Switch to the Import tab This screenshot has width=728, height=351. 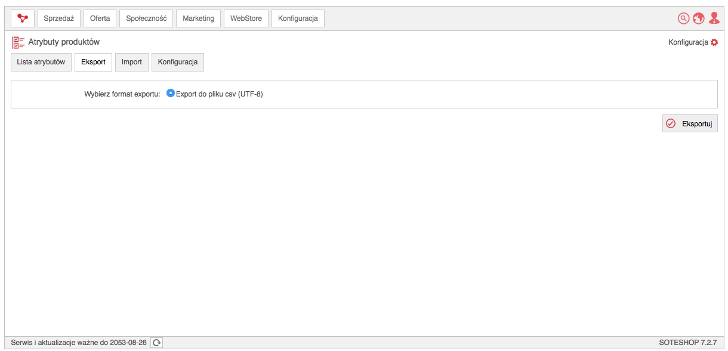coord(132,62)
